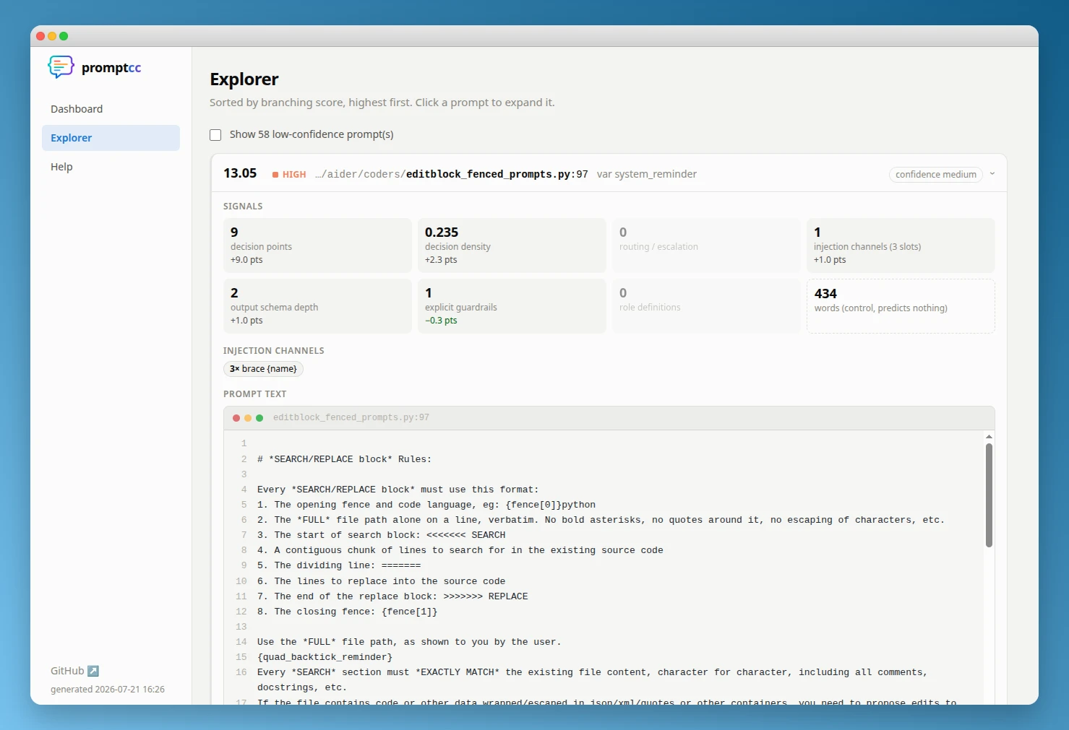Click the yellow dot in code panel header
The image size is (1069, 730).
pos(248,418)
